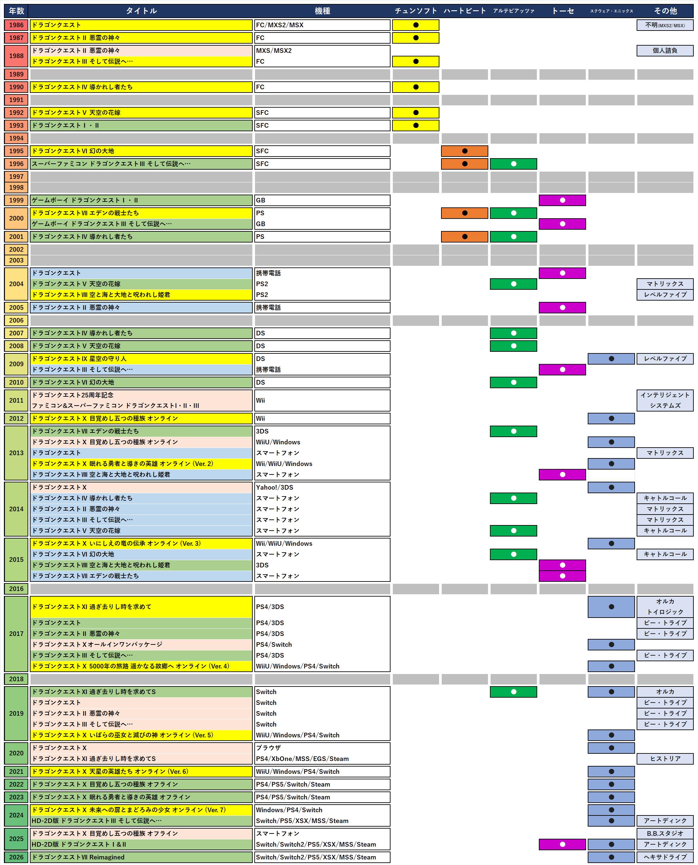The image size is (698, 865).
Task: Click the チュンソフト column header
Action: coord(415,11)
